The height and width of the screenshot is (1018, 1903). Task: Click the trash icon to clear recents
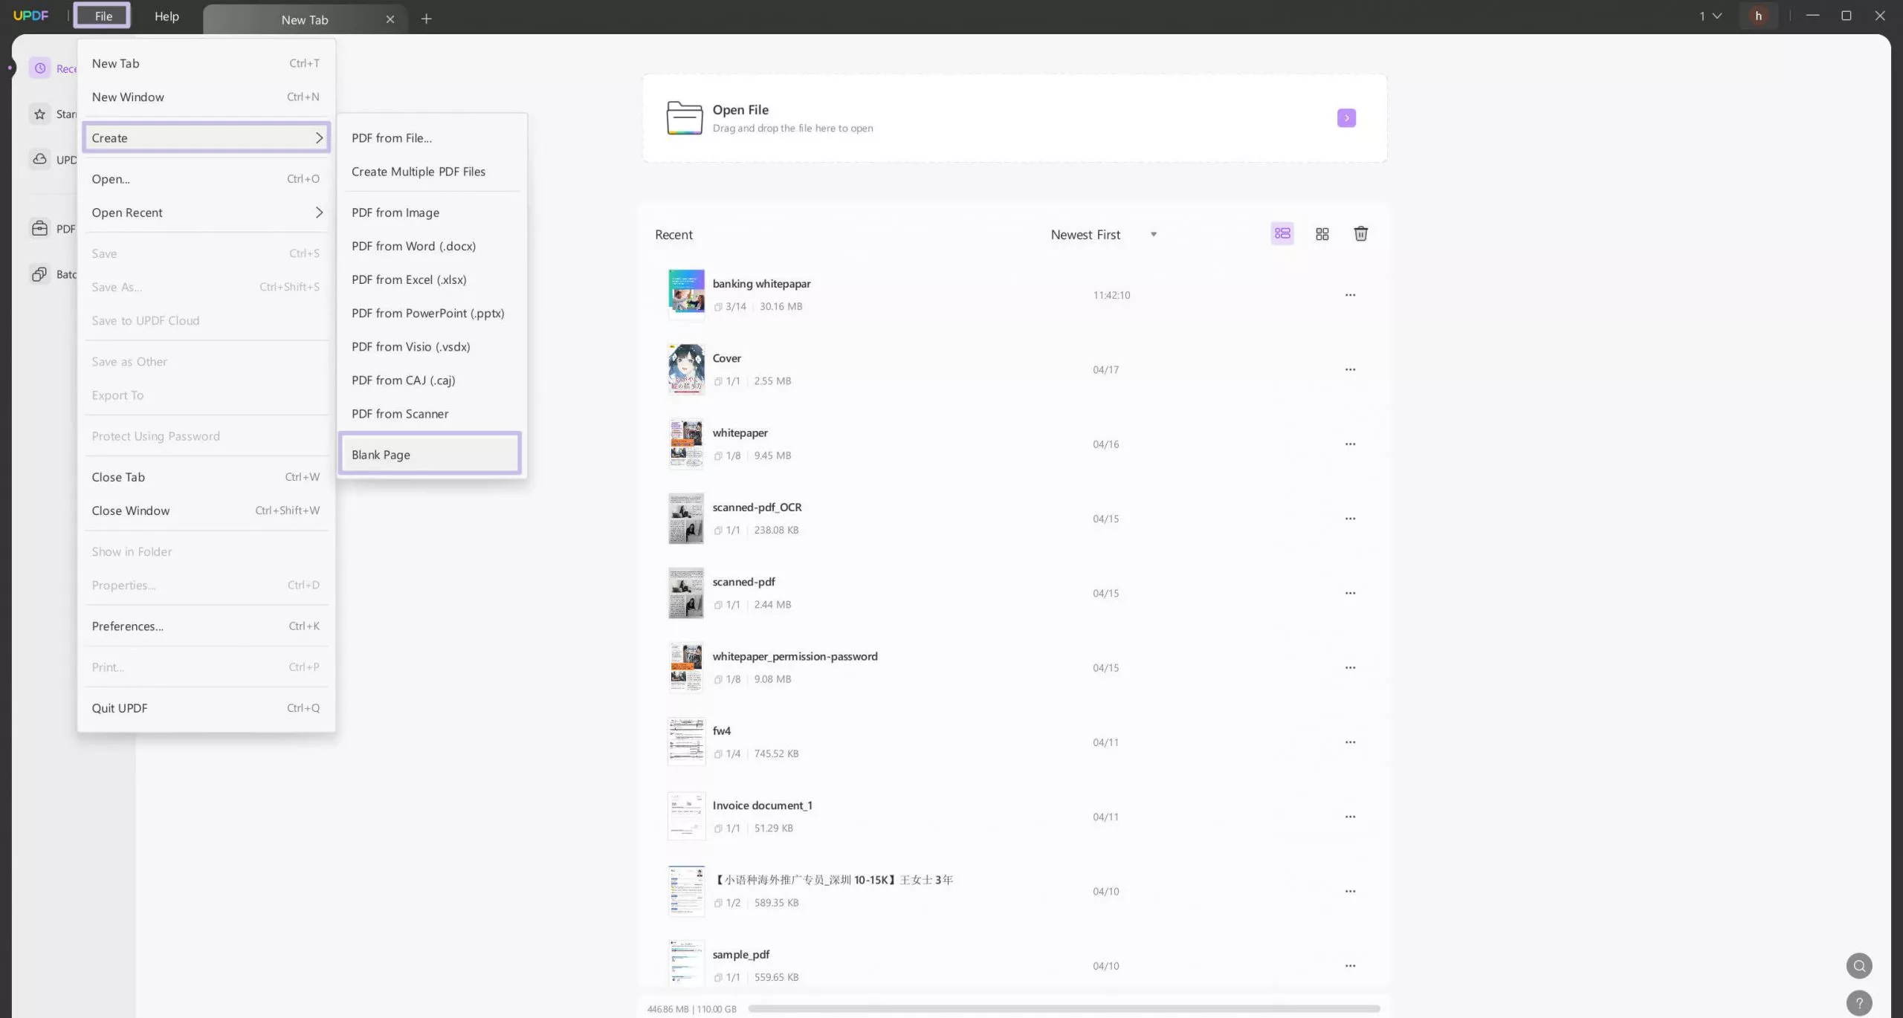coord(1360,234)
